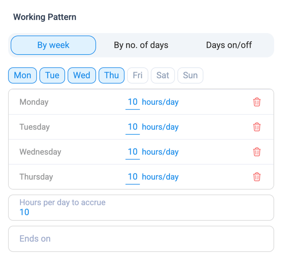Click the Wednesday trash can icon
Screen dimensions: 281x260
(x=257, y=152)
